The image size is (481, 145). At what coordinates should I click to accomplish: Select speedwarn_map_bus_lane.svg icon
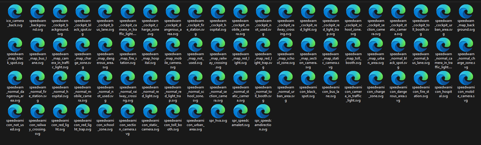pos(38,45)
